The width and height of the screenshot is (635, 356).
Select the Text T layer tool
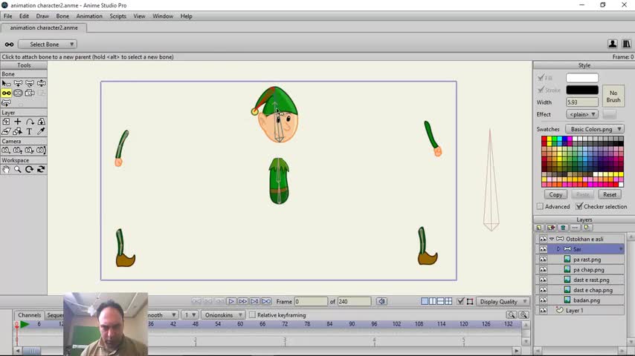[30, 131]
